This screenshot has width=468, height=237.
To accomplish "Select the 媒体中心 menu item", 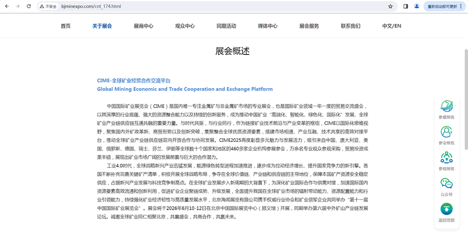I will [x=268, y=26].
